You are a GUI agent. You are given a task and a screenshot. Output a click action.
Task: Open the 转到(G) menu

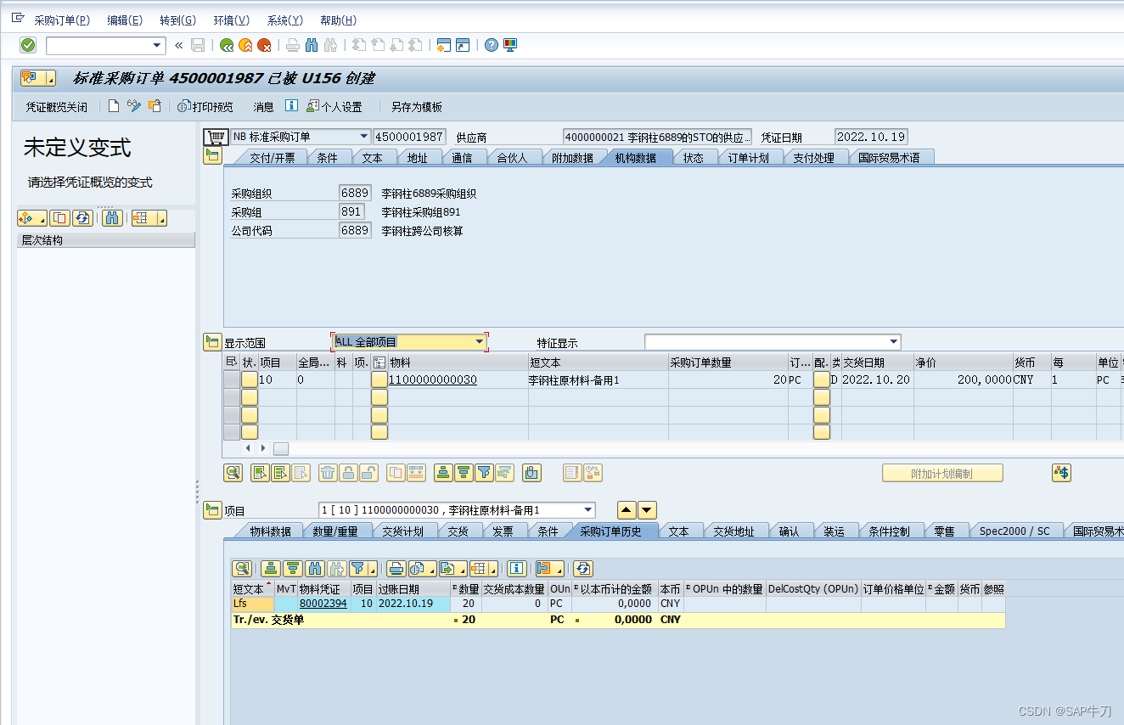pos(177,20)
